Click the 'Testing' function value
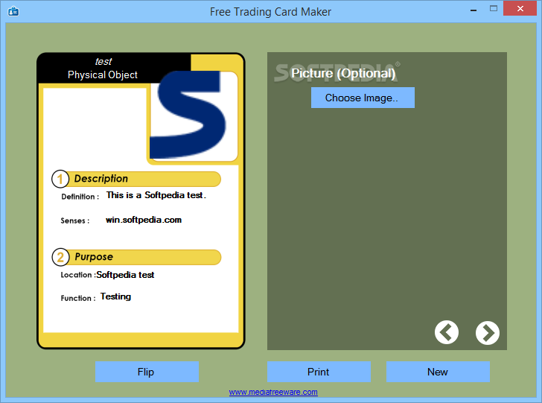Viewport: 542px width, 403px height. click(116, 296)
